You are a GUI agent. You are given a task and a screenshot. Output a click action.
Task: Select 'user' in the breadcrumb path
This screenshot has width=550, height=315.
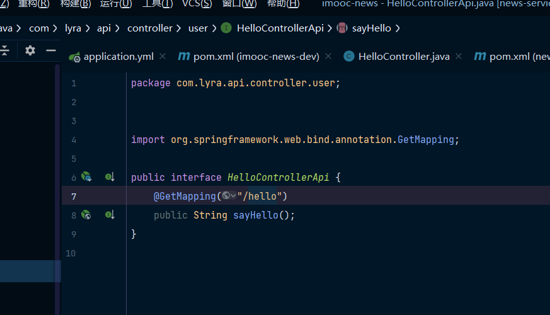pos(198,28)
